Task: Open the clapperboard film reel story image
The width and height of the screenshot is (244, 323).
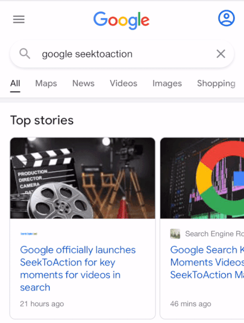Action: (83, 178)
